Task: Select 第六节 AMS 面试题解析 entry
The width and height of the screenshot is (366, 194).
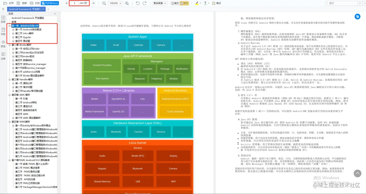Action: point(28,118)
